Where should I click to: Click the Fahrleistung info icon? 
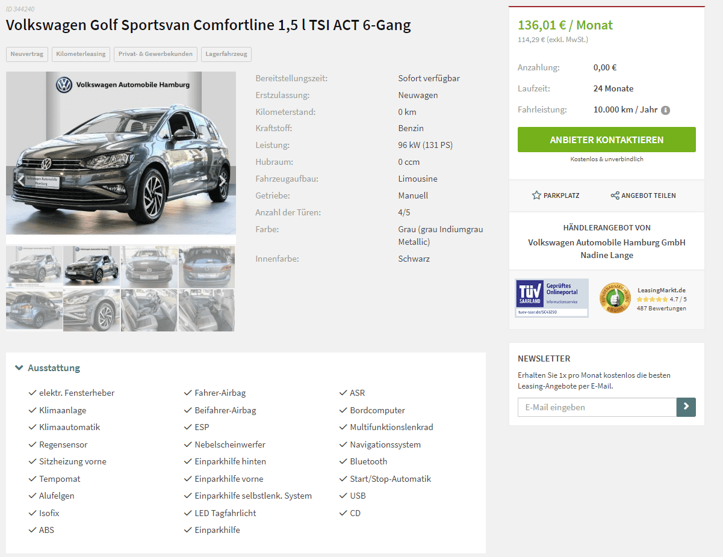coord(665,110)
